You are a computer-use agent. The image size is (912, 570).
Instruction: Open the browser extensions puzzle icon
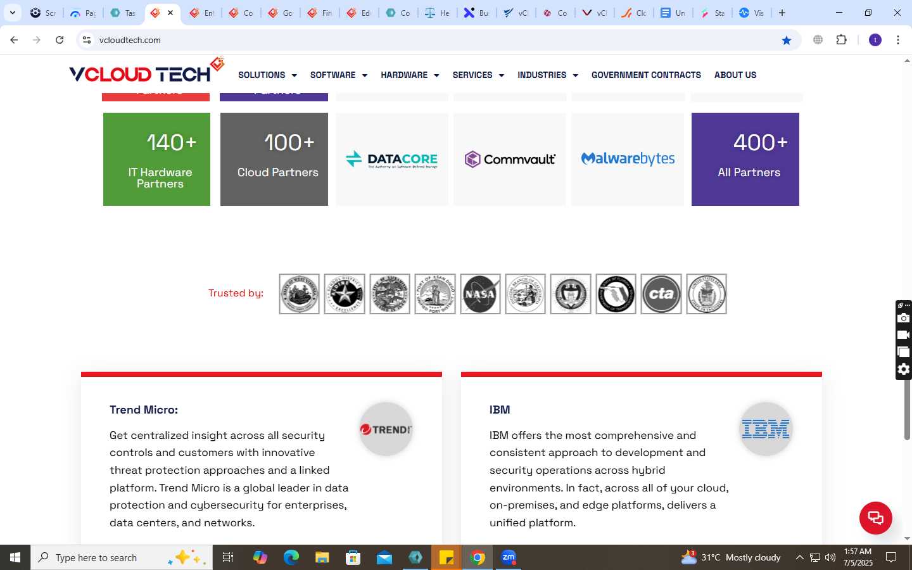click(841, 40)
